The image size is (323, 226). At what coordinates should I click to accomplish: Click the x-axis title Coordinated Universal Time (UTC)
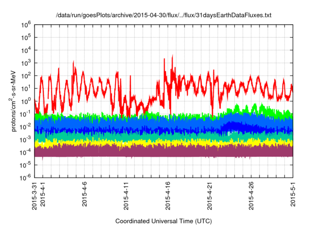click(164, 221)
